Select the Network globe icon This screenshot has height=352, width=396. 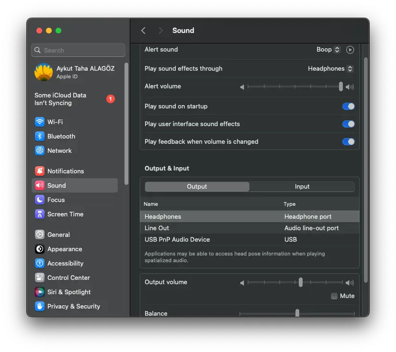click(x=39, y=150)
